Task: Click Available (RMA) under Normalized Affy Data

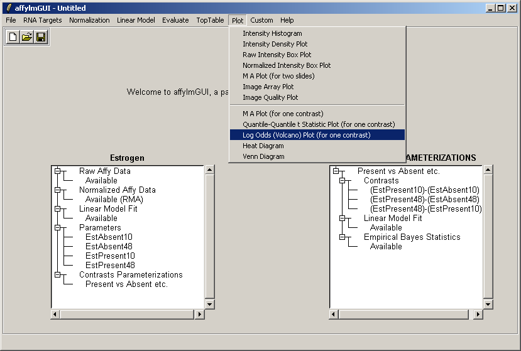Action: coord(114,199)
